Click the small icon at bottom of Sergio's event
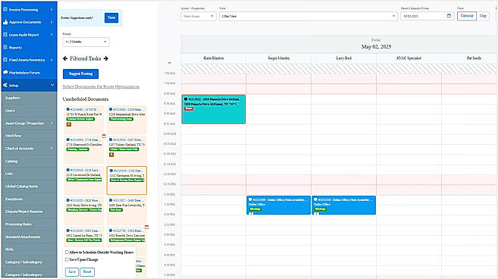Screen dimensions: 498x279 tap(251, 214)
